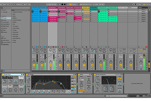
Task: Expand the Synth Lead folder
Action: (12, 34)
